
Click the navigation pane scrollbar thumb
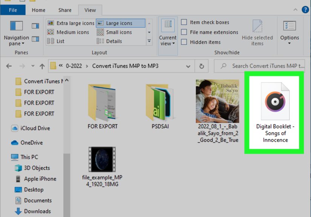coord(67,185)
